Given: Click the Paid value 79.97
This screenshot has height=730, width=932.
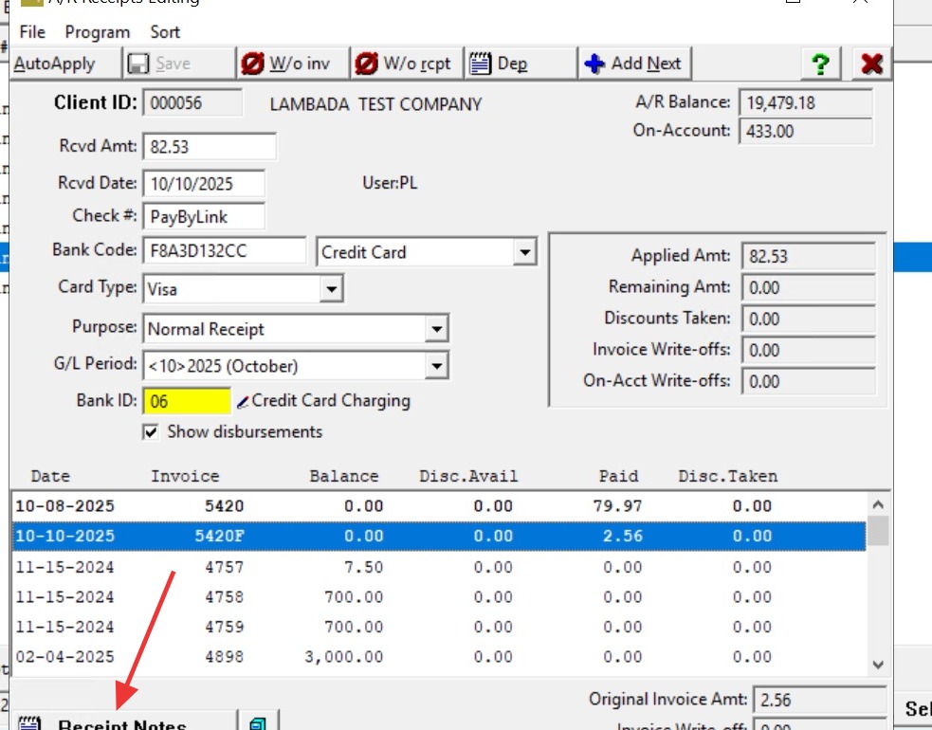Looking at the screenshot, I should click(x=617, y=506).
